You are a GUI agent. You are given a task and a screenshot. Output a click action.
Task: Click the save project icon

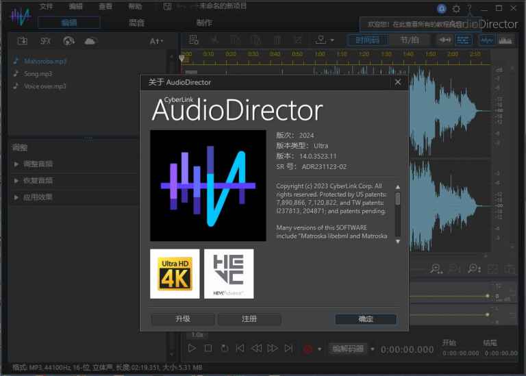pyautogui.click(x=167, y=6)
